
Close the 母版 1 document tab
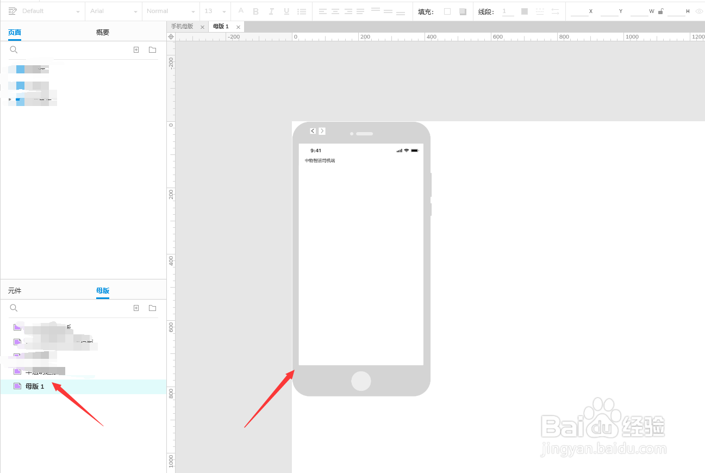click(238, 27)
